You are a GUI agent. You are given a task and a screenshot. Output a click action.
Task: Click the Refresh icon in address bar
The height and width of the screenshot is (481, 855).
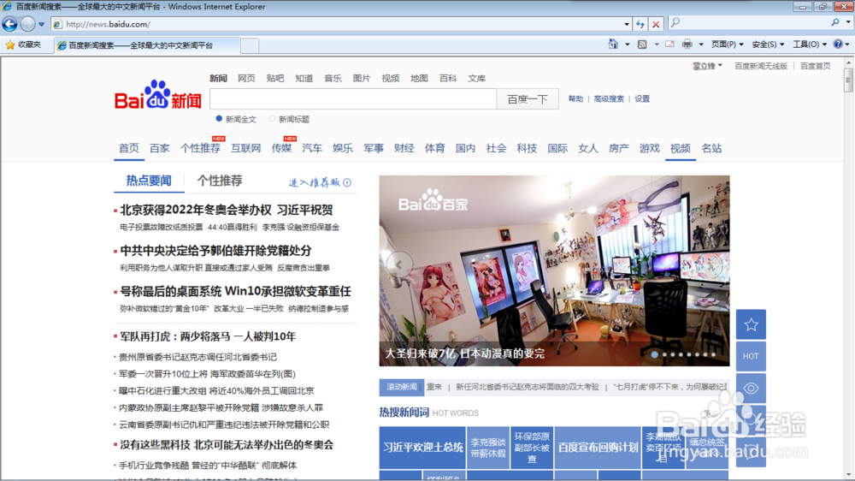tap(640, 24)
